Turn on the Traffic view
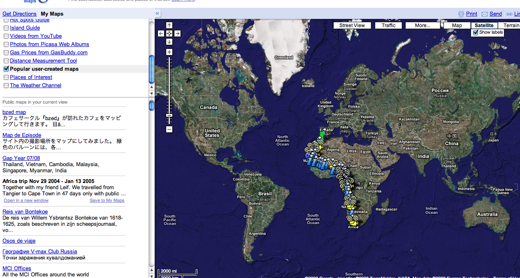 (388, 25)
